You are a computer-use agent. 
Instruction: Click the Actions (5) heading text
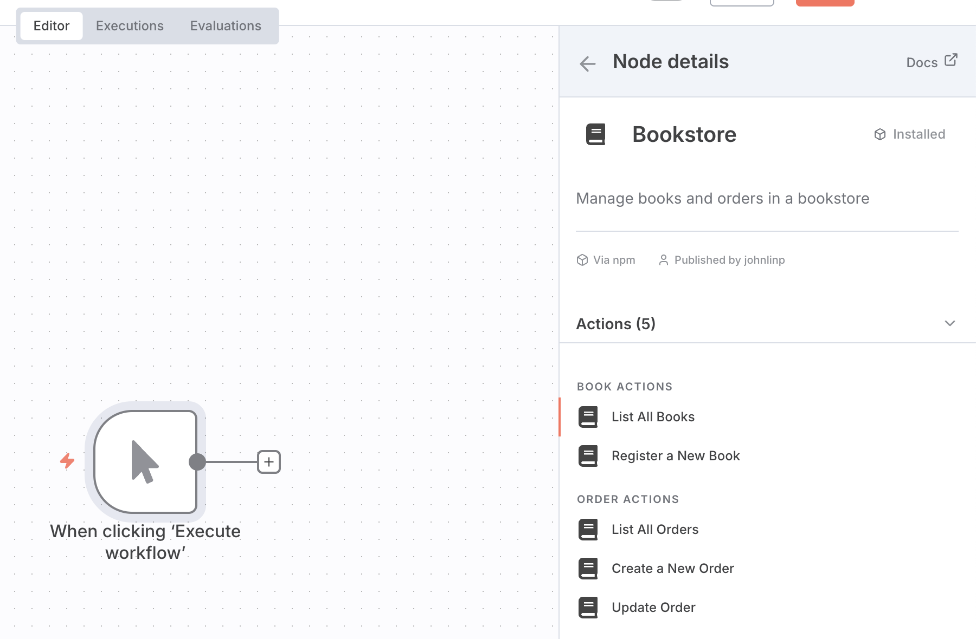click(x=616, y=324)
